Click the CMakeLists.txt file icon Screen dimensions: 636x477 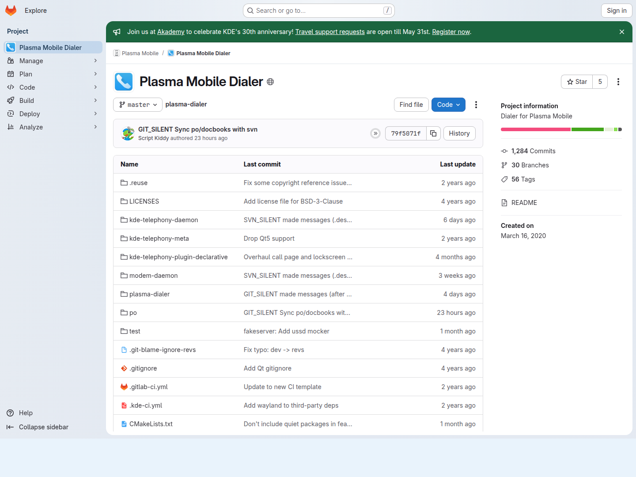[x=124, y=424]
